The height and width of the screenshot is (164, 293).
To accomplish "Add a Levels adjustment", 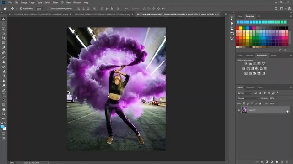I will pos(250,64).
